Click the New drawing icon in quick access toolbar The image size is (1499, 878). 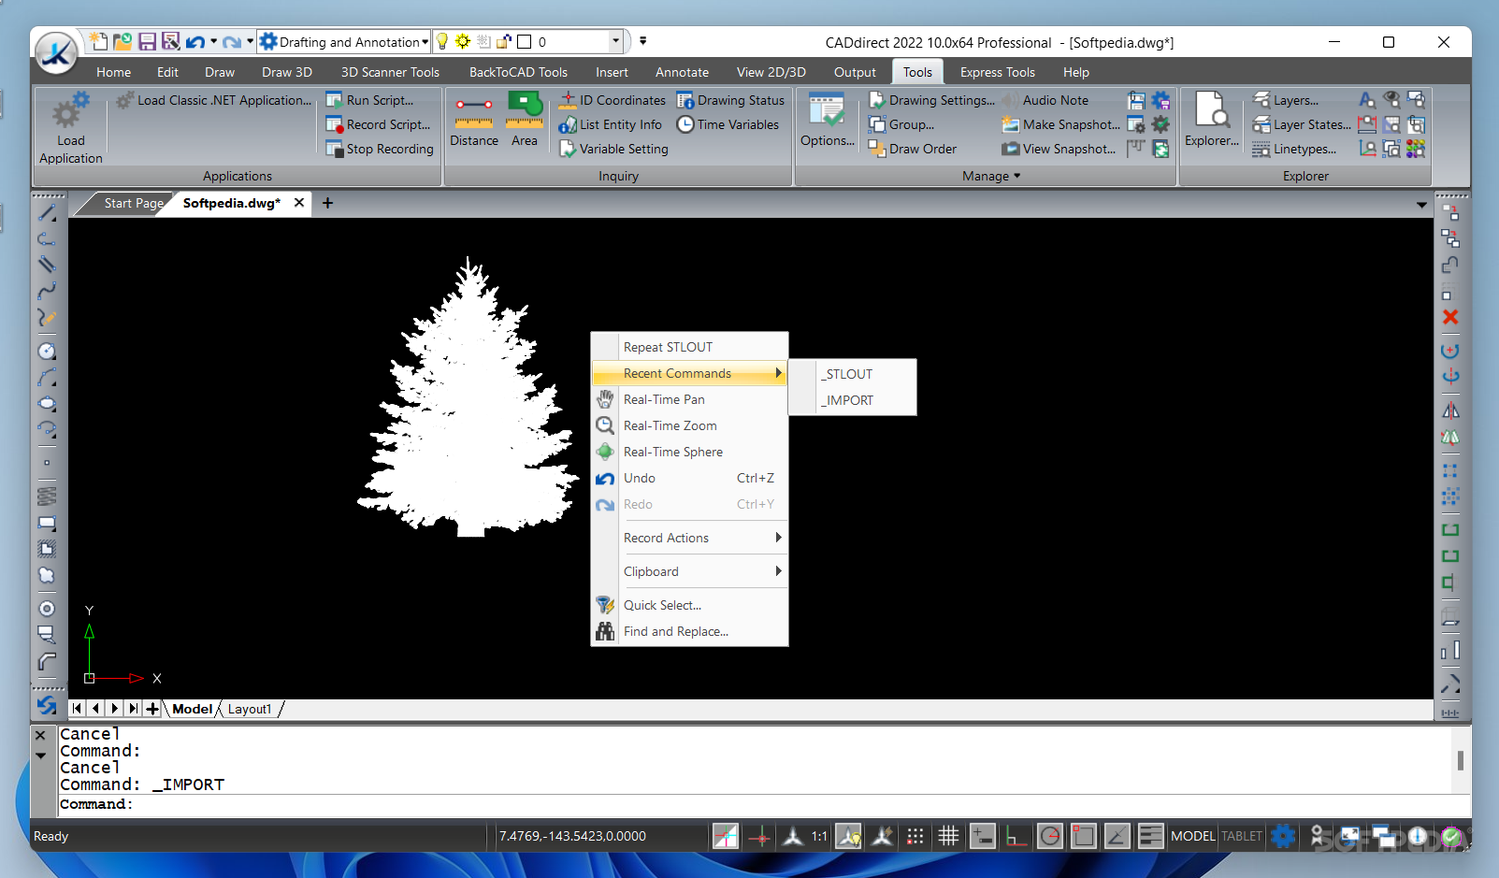click(x=98, y=41)
